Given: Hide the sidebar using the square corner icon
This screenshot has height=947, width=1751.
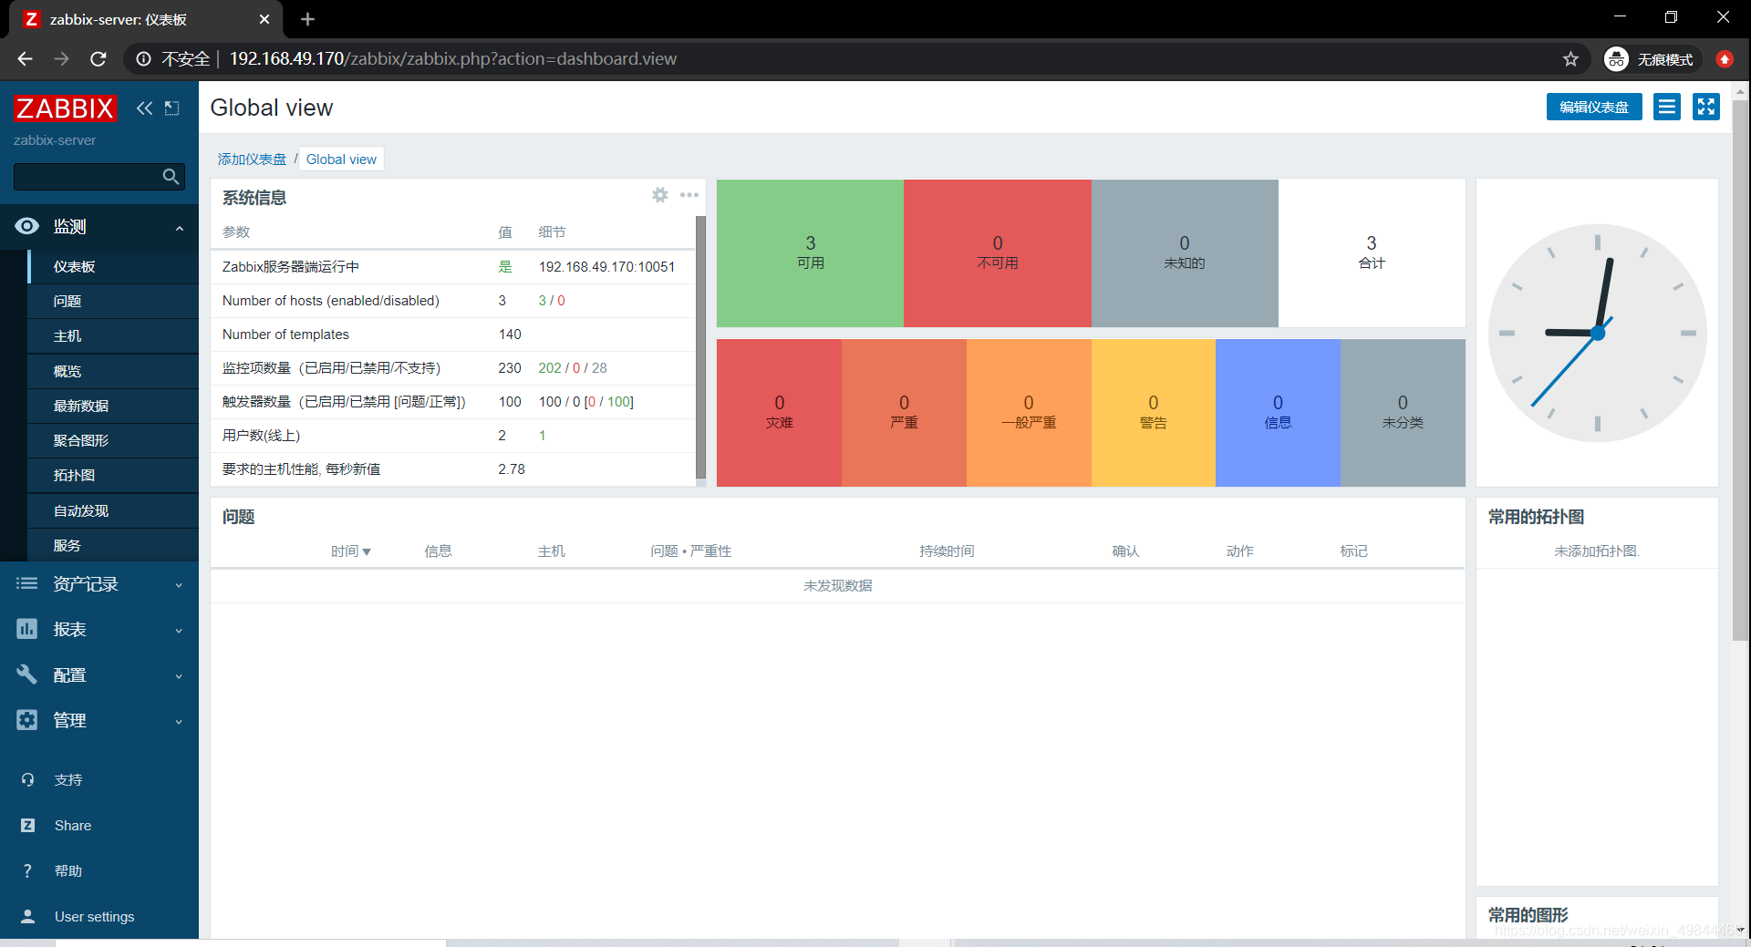Looking at the screenshot, I should coord(171,108).
